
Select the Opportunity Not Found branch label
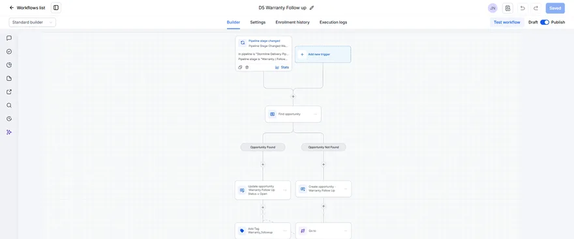324,147
